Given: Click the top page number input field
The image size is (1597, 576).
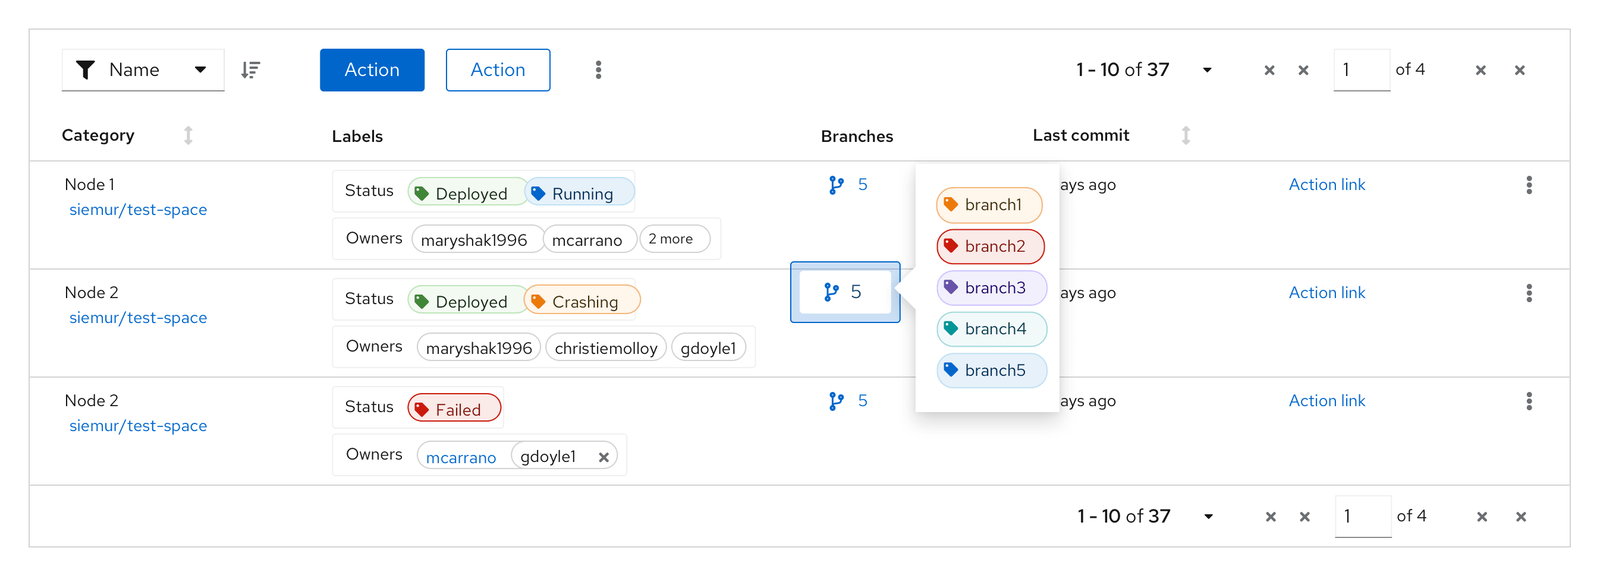Looking at the screenshot, I should pyautogui.click(x=1361, y=70).
